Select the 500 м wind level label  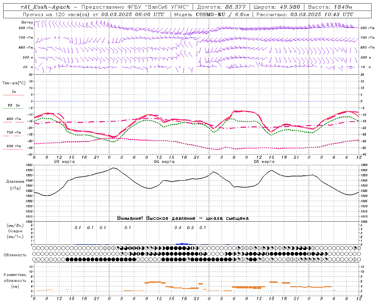click(28, 57)
